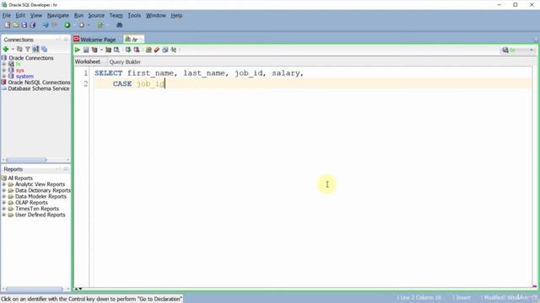Select the All Reports tree node

coord(20,178)
